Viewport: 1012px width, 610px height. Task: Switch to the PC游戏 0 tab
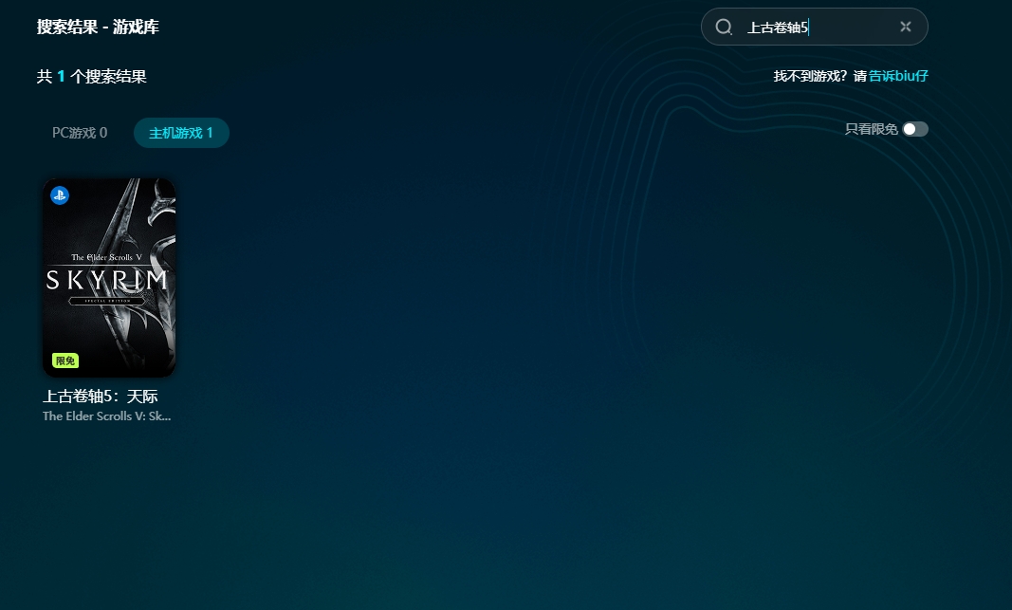click(x=80, y=133)
